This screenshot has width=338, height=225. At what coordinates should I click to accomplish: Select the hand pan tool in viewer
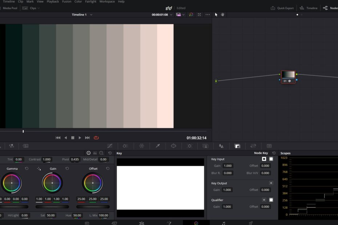[x=223, y=15]
